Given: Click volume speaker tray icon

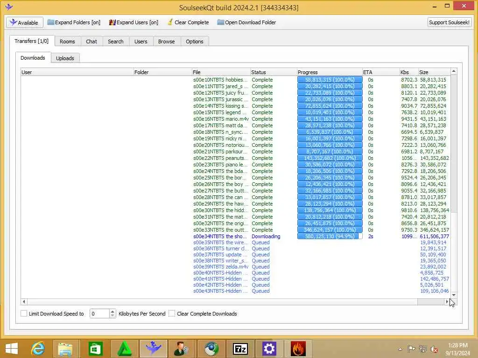Looking at the screenshot, I should point(434,349).
